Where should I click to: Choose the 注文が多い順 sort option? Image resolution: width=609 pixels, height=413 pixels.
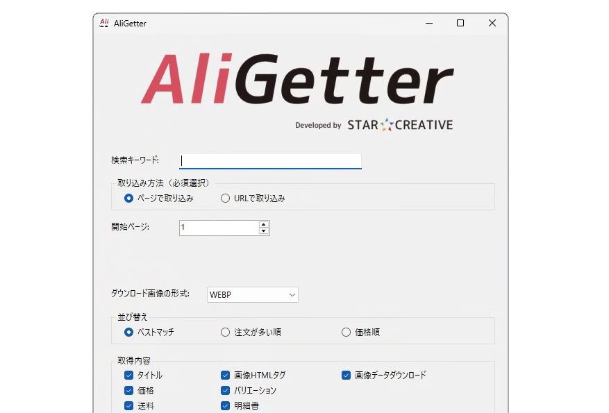225,332
